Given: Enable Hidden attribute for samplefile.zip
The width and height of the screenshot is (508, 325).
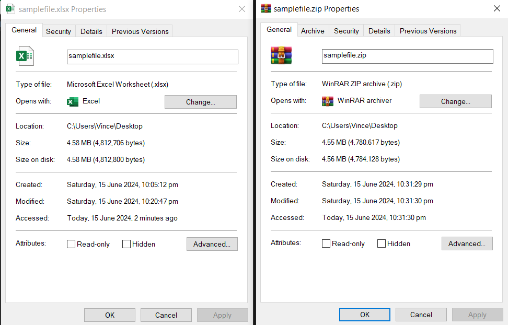Looking at the screenshot, I should (x=381, y=243).
